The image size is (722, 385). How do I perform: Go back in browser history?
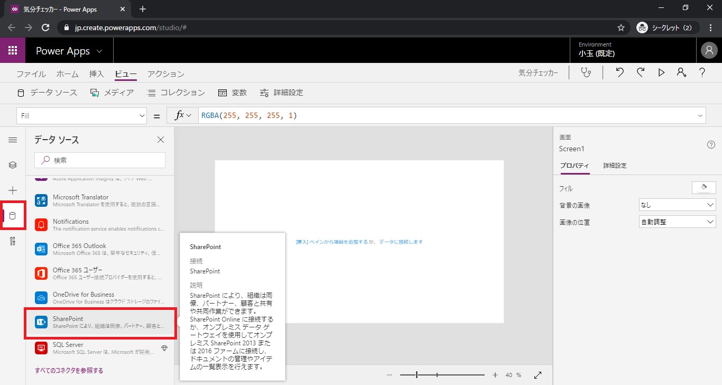(12, 27)
